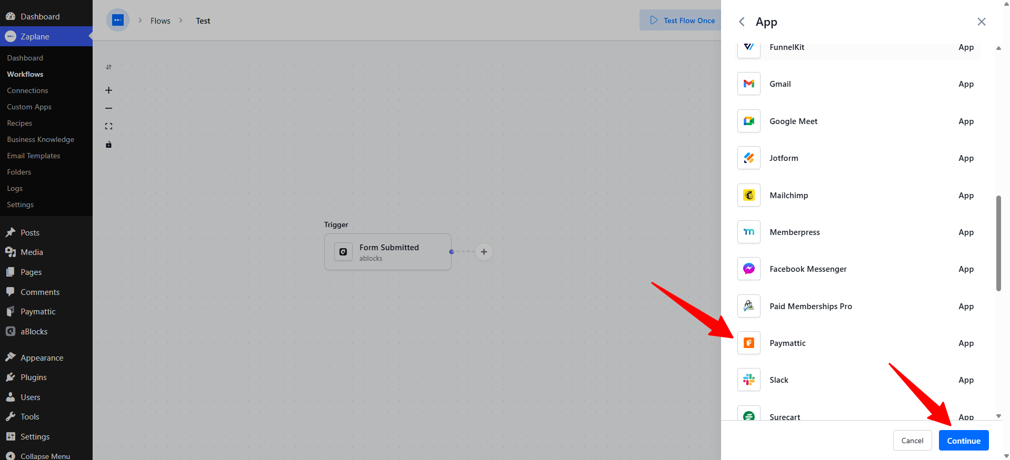This screenshot has width=1010, height=460.
Task: Choose the Jotform app icon
Action: pyautogui.click(x=749, y=158)
